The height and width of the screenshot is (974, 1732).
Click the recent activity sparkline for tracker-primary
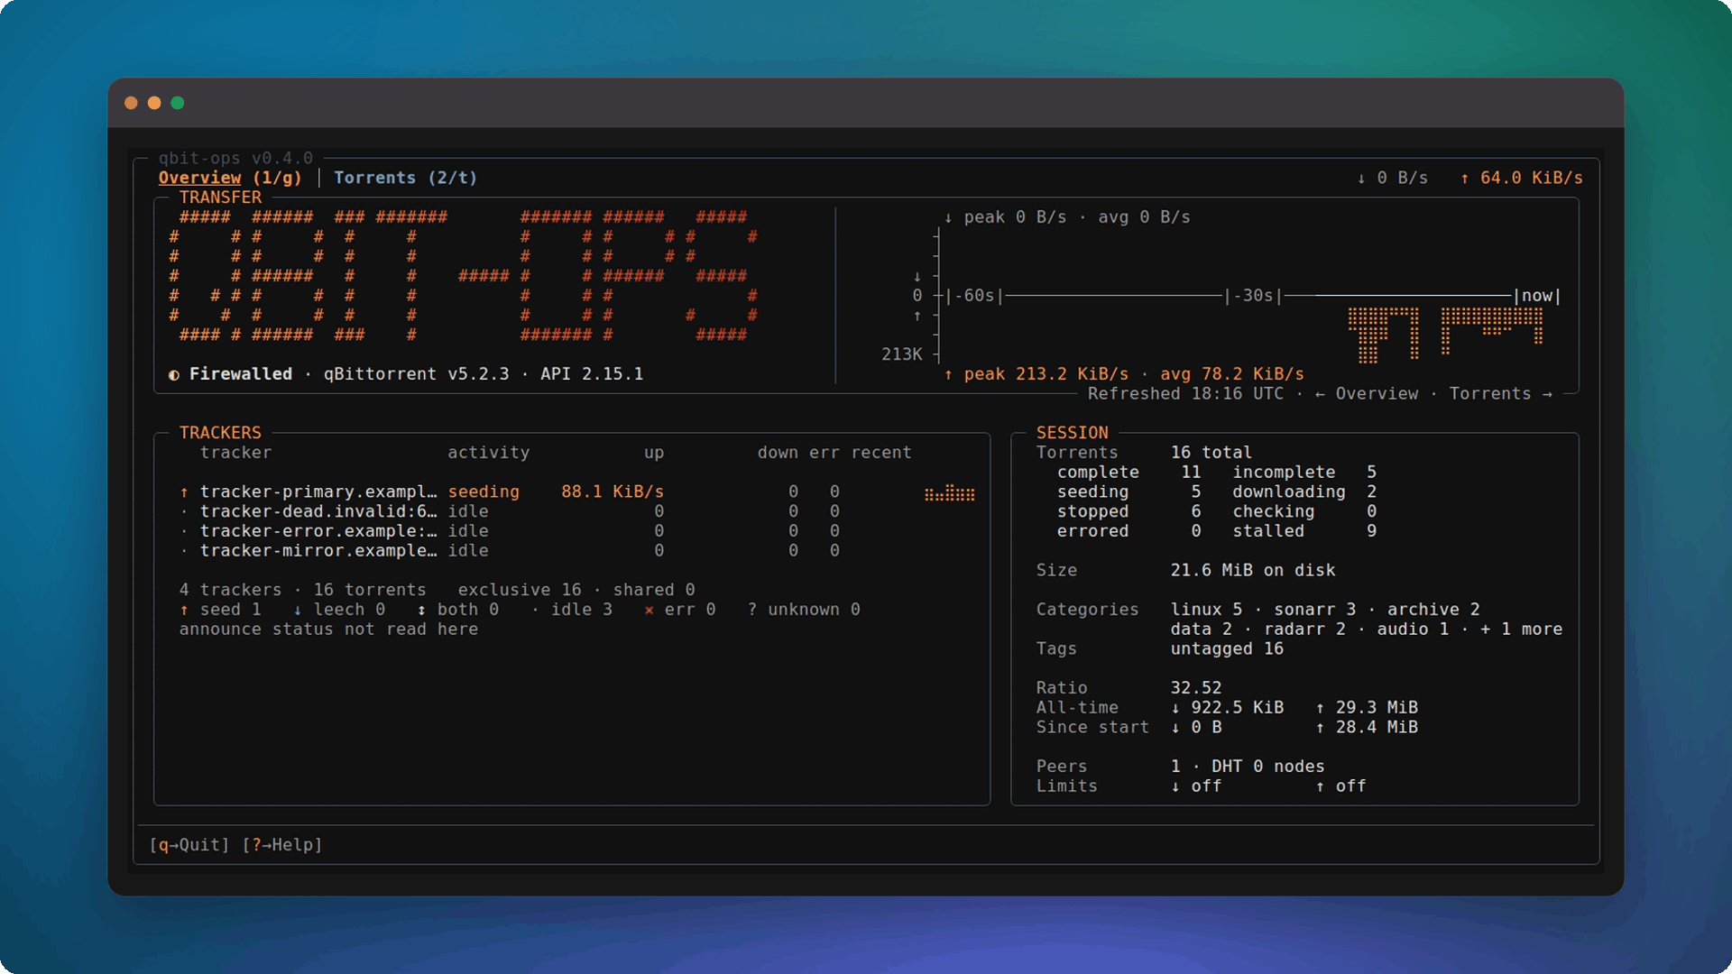pos(950,492)
